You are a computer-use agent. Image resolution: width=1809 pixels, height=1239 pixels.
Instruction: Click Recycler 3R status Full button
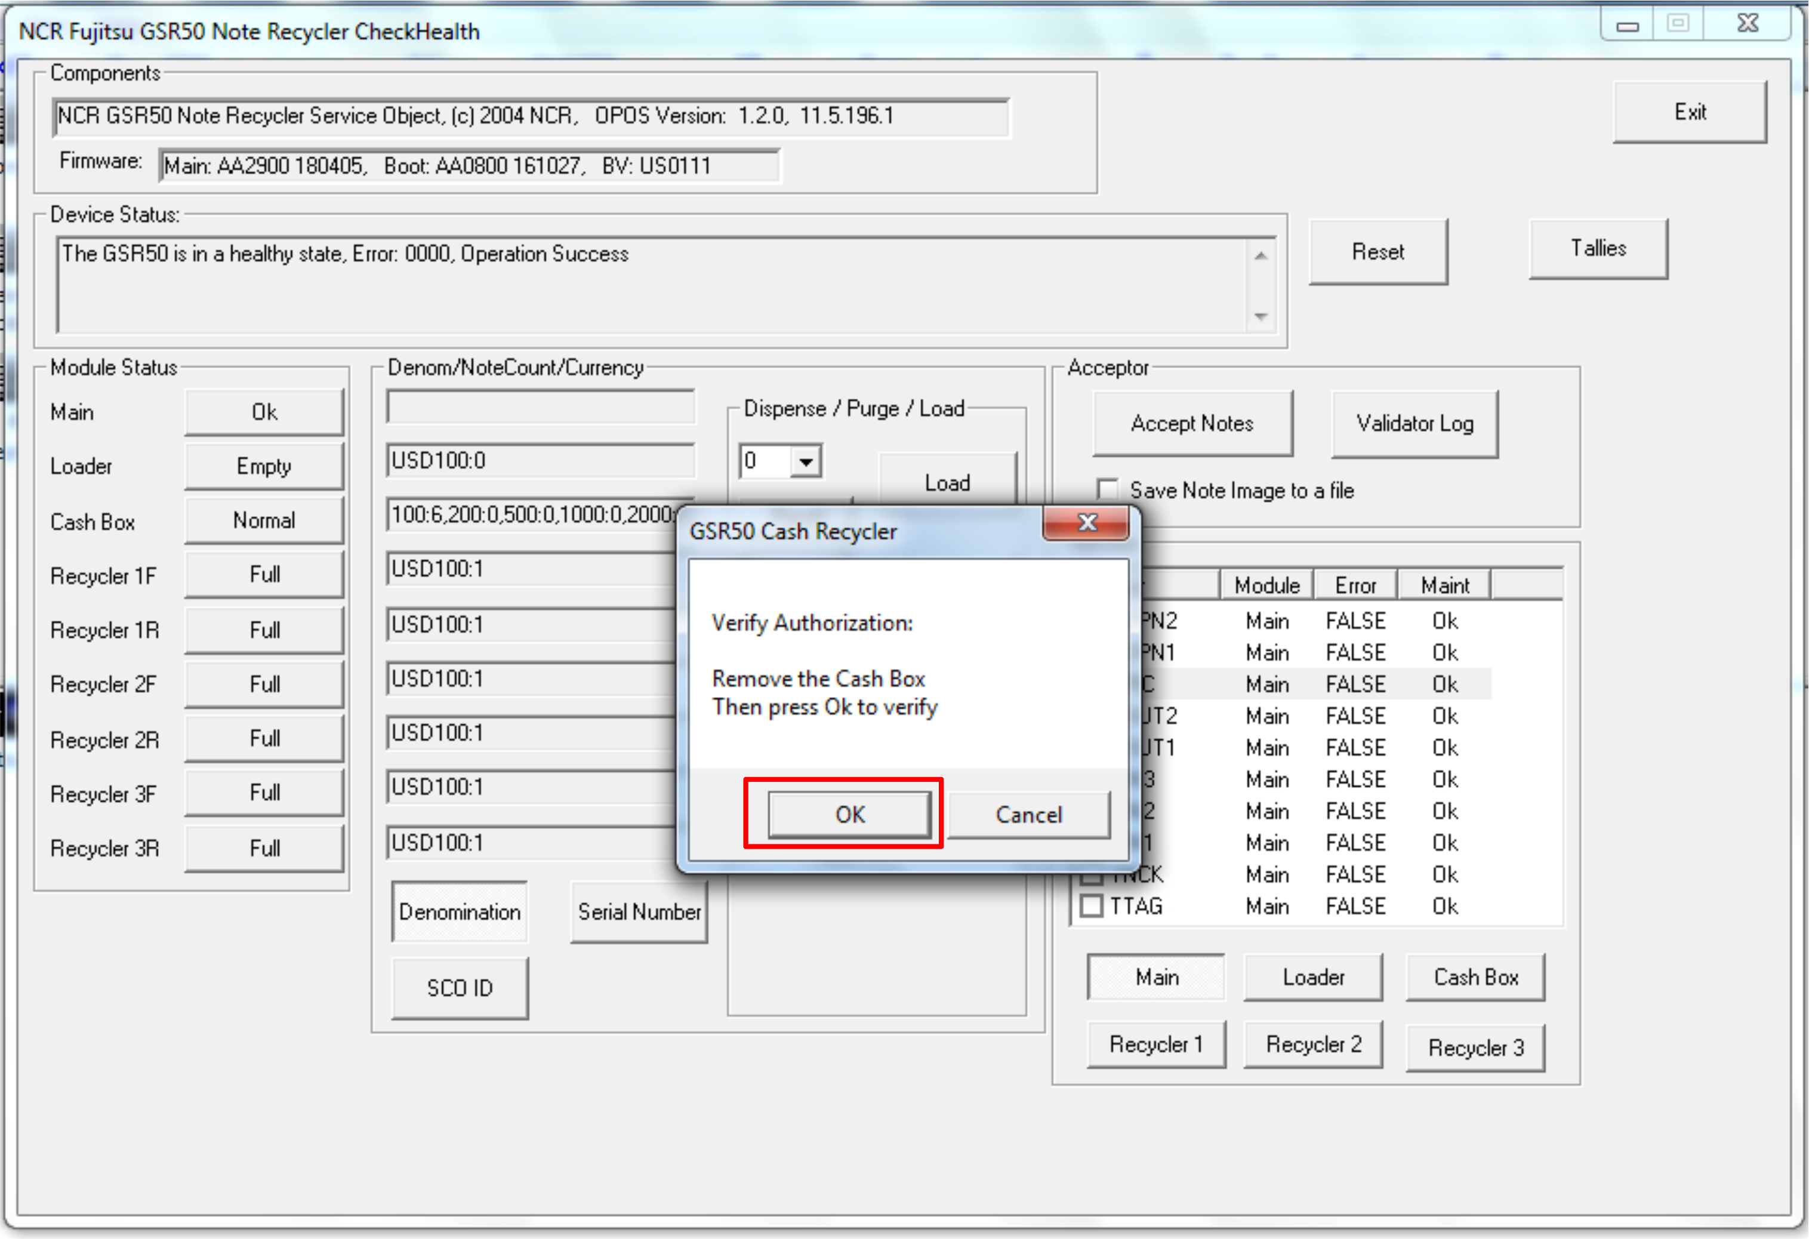tap(264, 848)
